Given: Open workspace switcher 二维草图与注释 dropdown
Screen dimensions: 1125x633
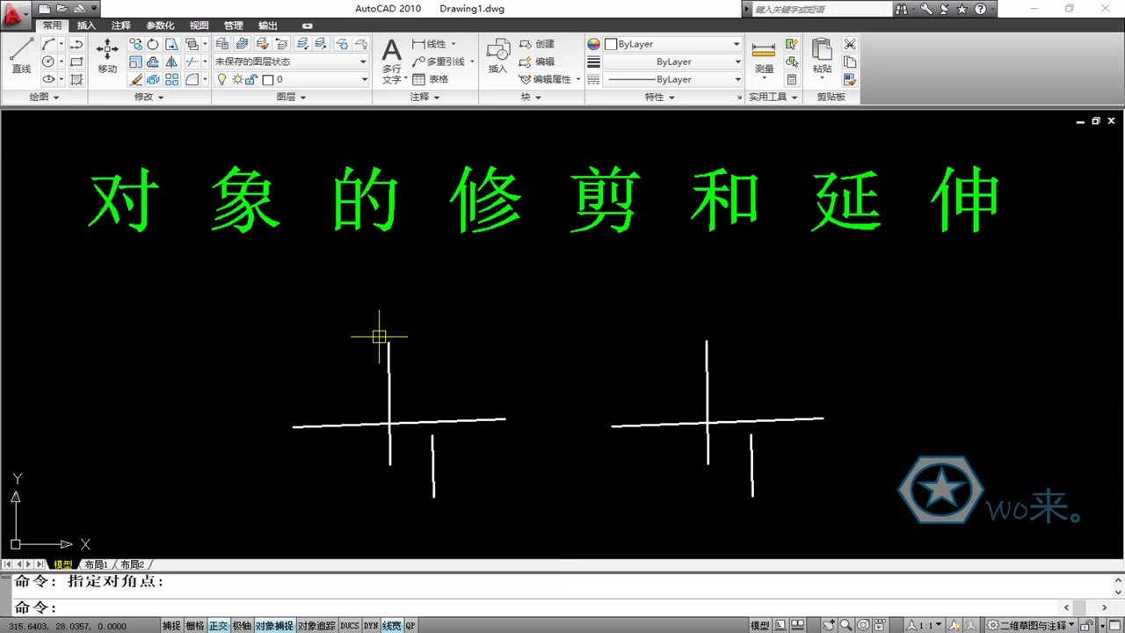Looking at the screenshot, I should point(1031,626).
